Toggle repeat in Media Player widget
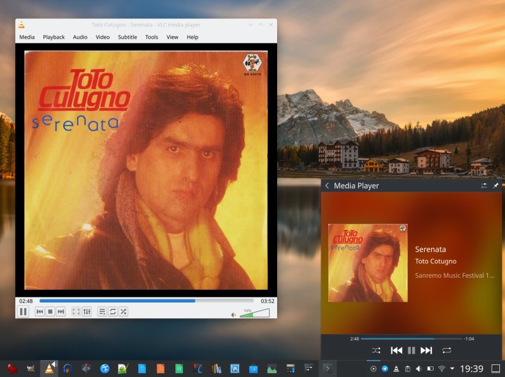Image resolution: width=505 pixels, height=377 pixels. point(447,350)
